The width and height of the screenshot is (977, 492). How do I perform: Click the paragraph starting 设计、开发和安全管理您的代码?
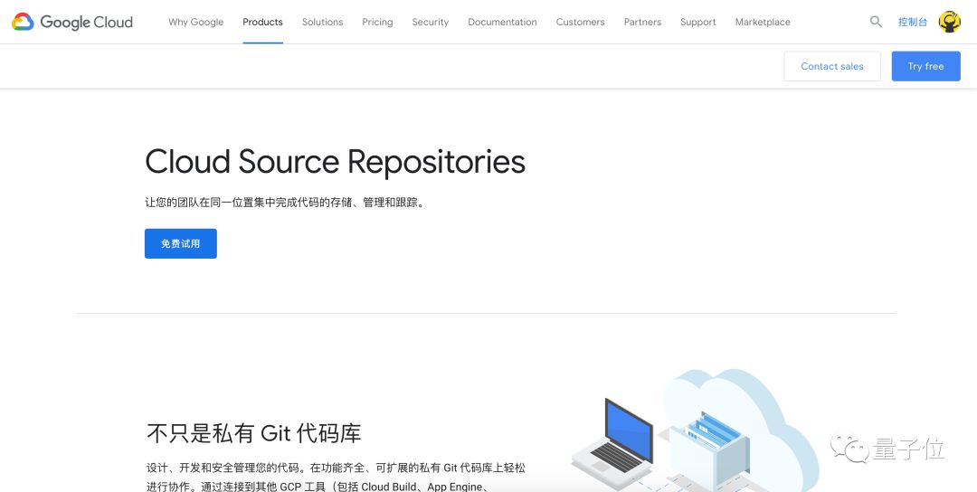(336, 477)
